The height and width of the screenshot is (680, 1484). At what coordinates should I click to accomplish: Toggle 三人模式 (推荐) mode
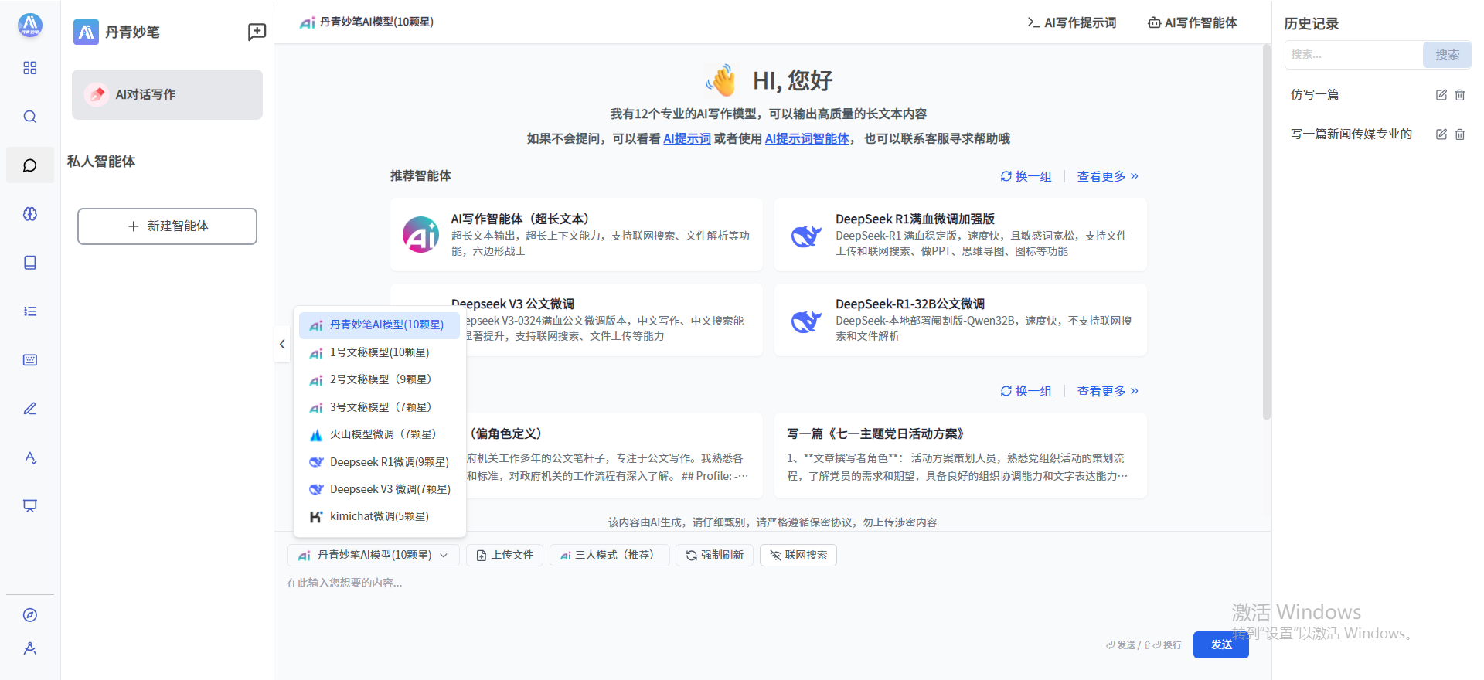(610, 555)
